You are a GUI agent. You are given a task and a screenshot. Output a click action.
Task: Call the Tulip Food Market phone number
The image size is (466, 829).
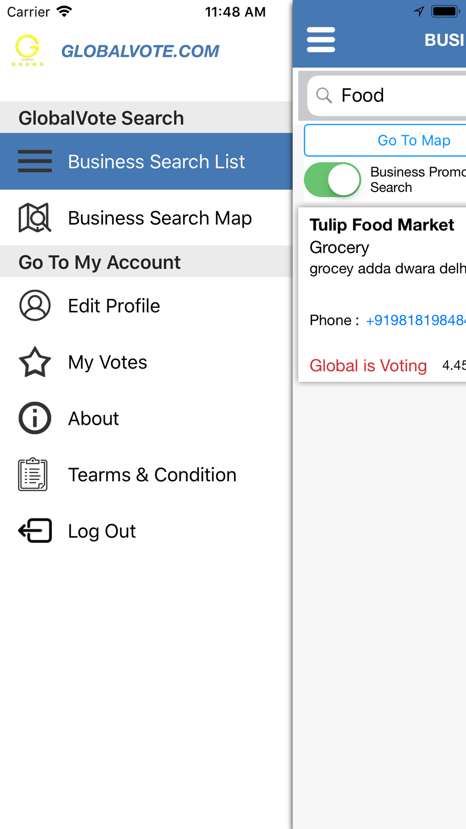[x=416, y=320]
